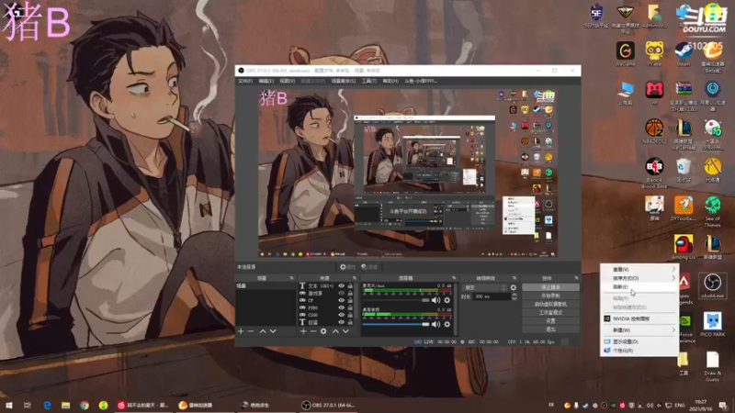Click OBS 退出 exit button
This screenshot has height=413, width=735.
coord(550,329)
